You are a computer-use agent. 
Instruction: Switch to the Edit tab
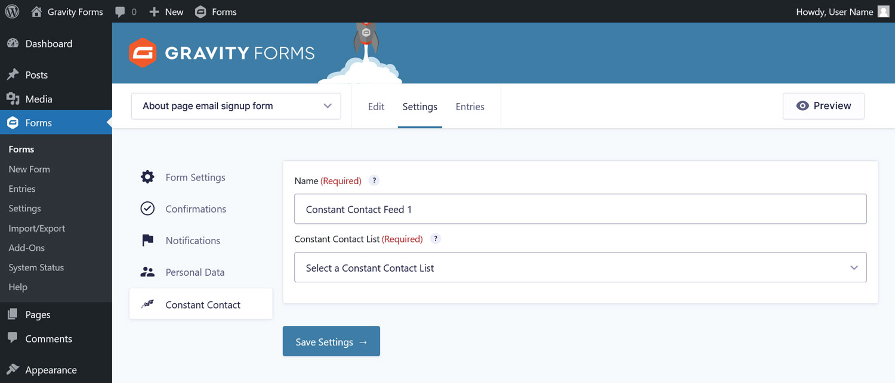pos(376,107)
